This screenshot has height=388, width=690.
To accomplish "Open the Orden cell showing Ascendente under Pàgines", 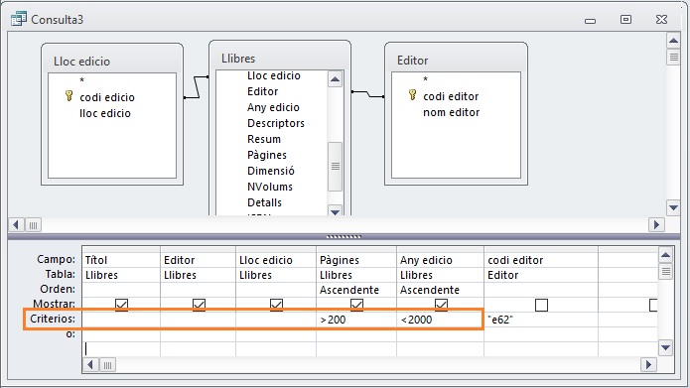I will coord(356,290).
